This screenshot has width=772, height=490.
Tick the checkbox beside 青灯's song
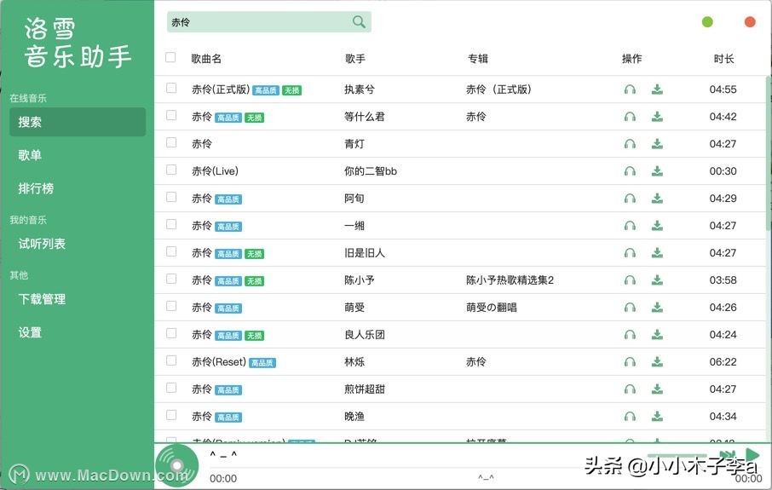(171, 142)
